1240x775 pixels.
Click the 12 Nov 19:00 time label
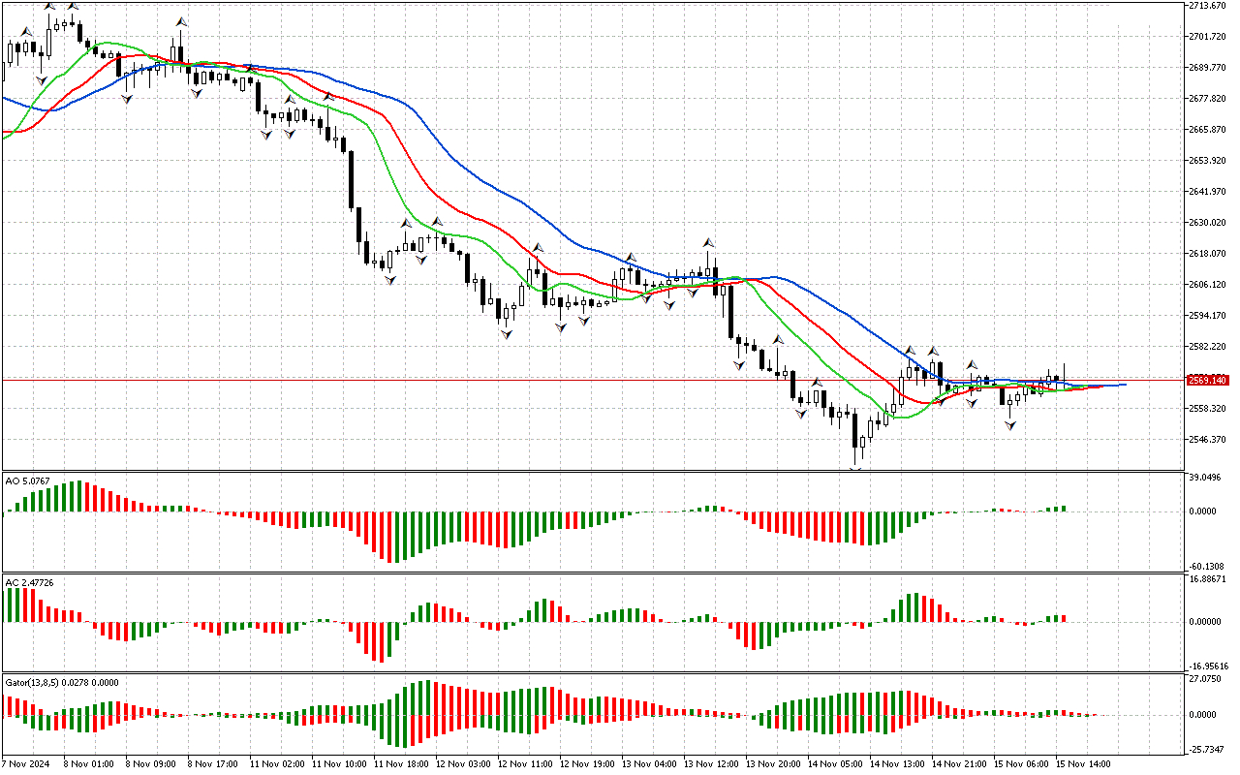586,763
